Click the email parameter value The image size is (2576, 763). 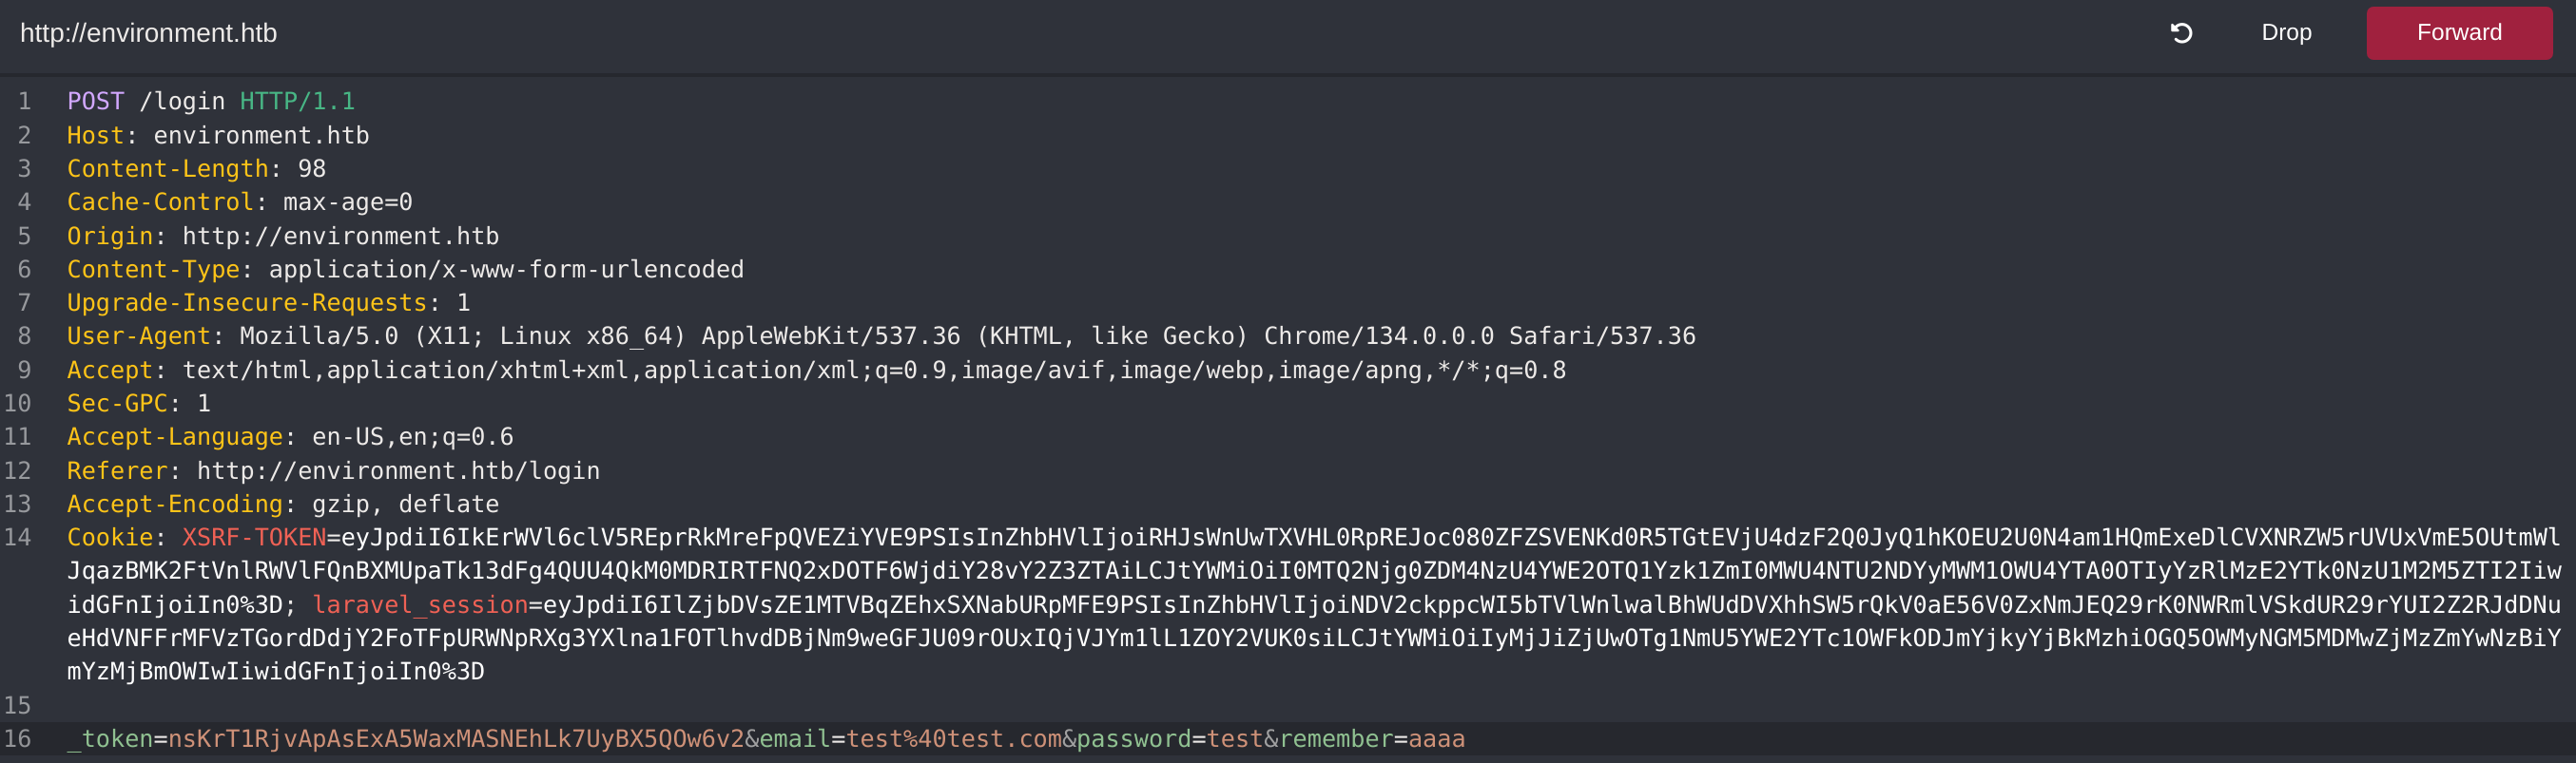[954, 739]
